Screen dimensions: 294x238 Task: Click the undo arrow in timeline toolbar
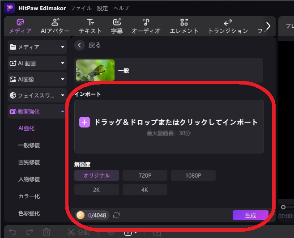coord(13,232)
